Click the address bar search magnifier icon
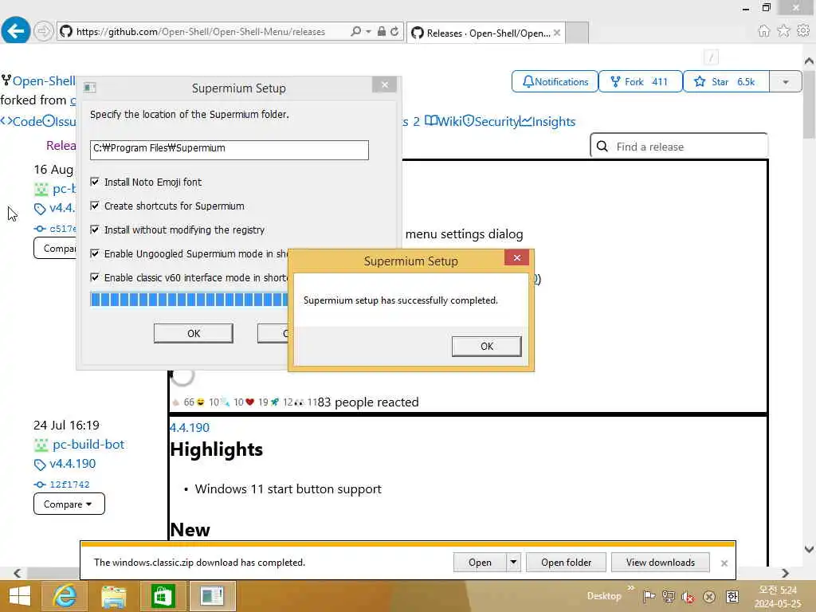Image resolution: width=816 pixels, height=612 pixels. click(x=355, y=31)
